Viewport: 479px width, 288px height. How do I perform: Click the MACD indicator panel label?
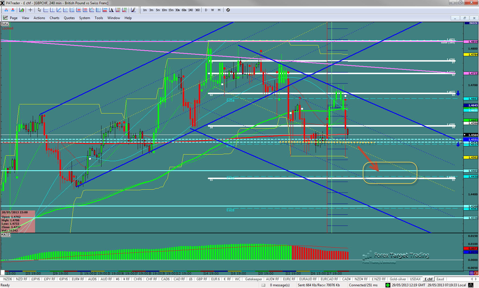pos(5,235)
